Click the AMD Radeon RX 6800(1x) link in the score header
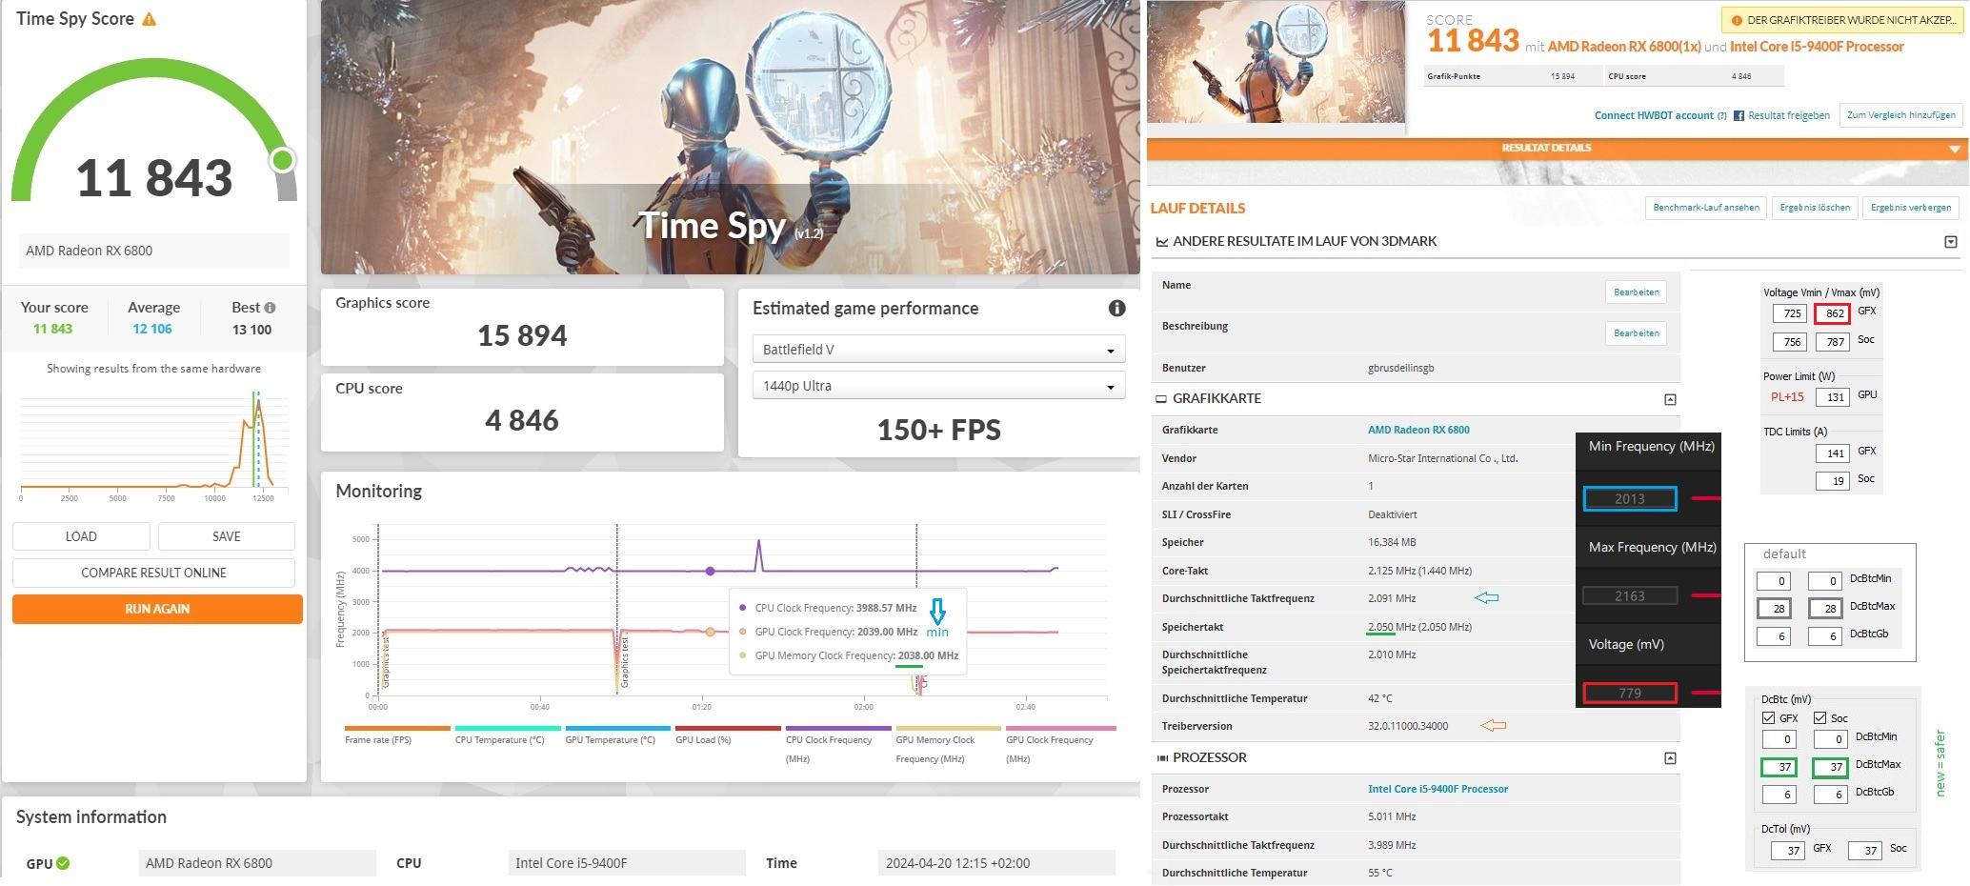This screenshot has width=1970, height=886. 1623,47
